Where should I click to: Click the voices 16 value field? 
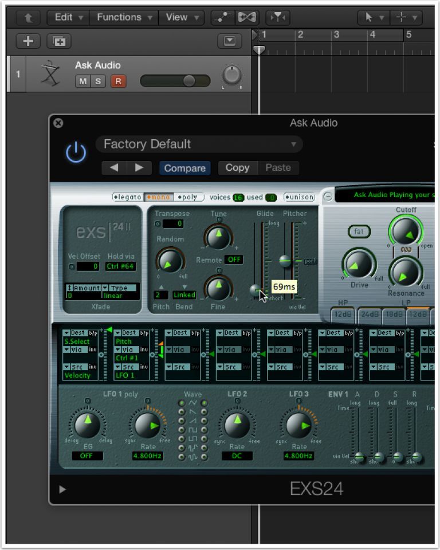238,198
